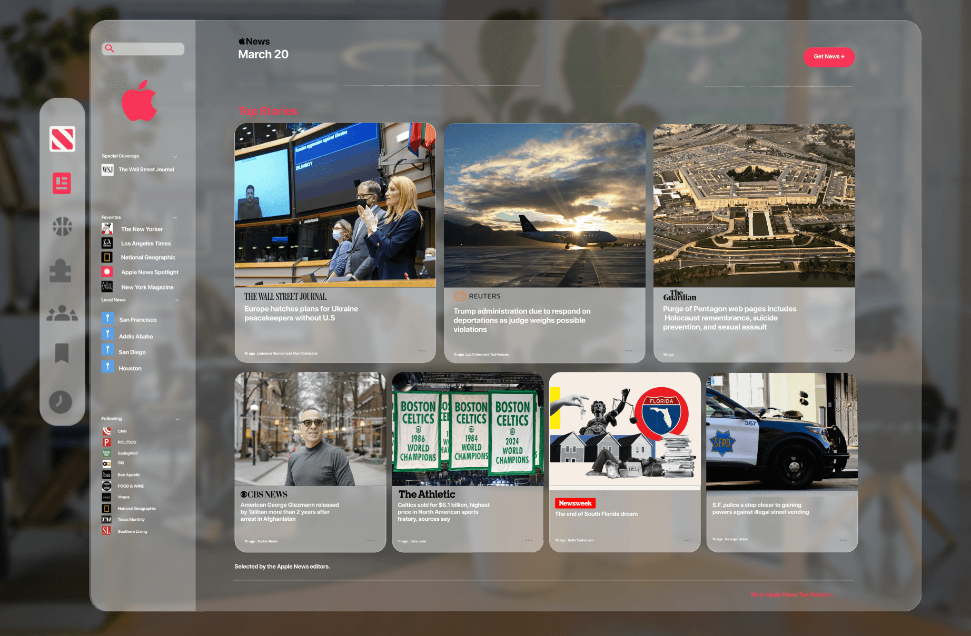Collapse the Following section chevron
Screen dimensions: 971x636
coord(177,419)
